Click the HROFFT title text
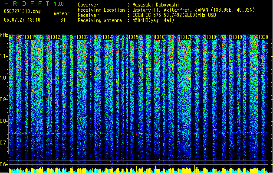Viewport: 273px width, 173px height. 27,3
